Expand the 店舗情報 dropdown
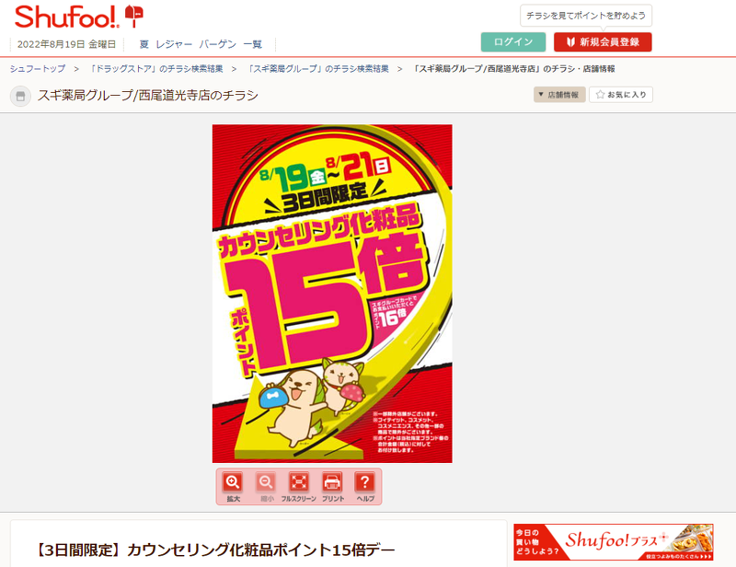 coord(559,95)
